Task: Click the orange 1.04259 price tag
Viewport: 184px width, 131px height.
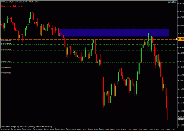Action: pos(181,40)
